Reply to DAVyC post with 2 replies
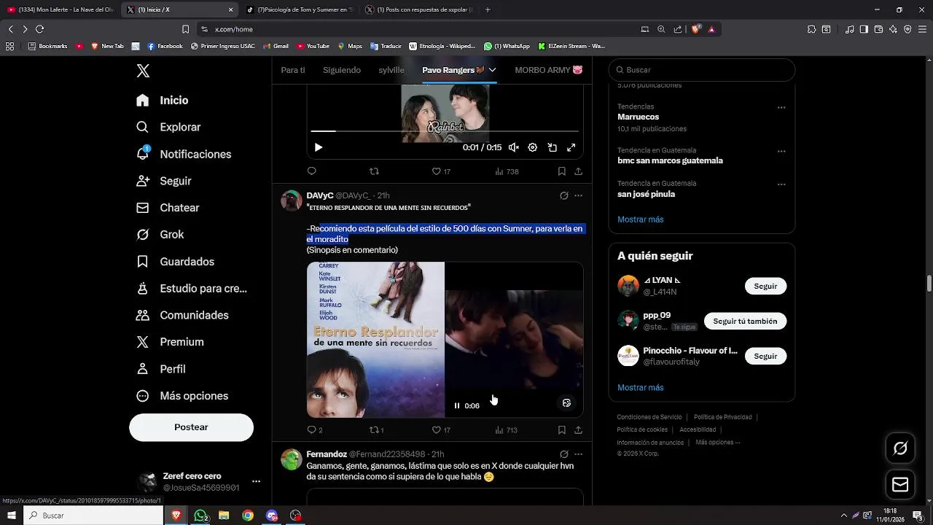The height and width of the screenshot is (525, 933). (x=315, y=430)
